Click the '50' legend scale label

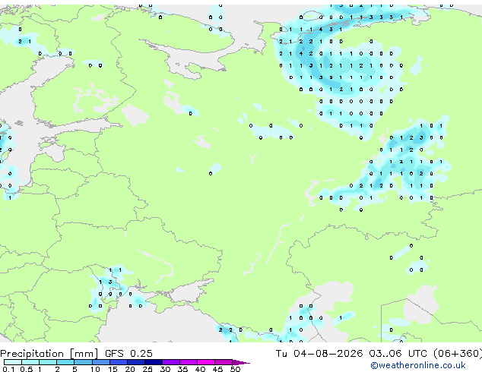point(236,369)
